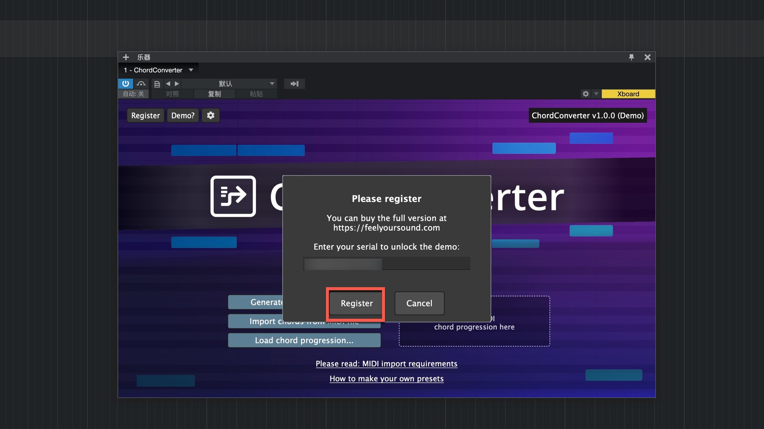Toggle the 自动: 关 automation button
The image size is (764, 429).
coord(133,94)
